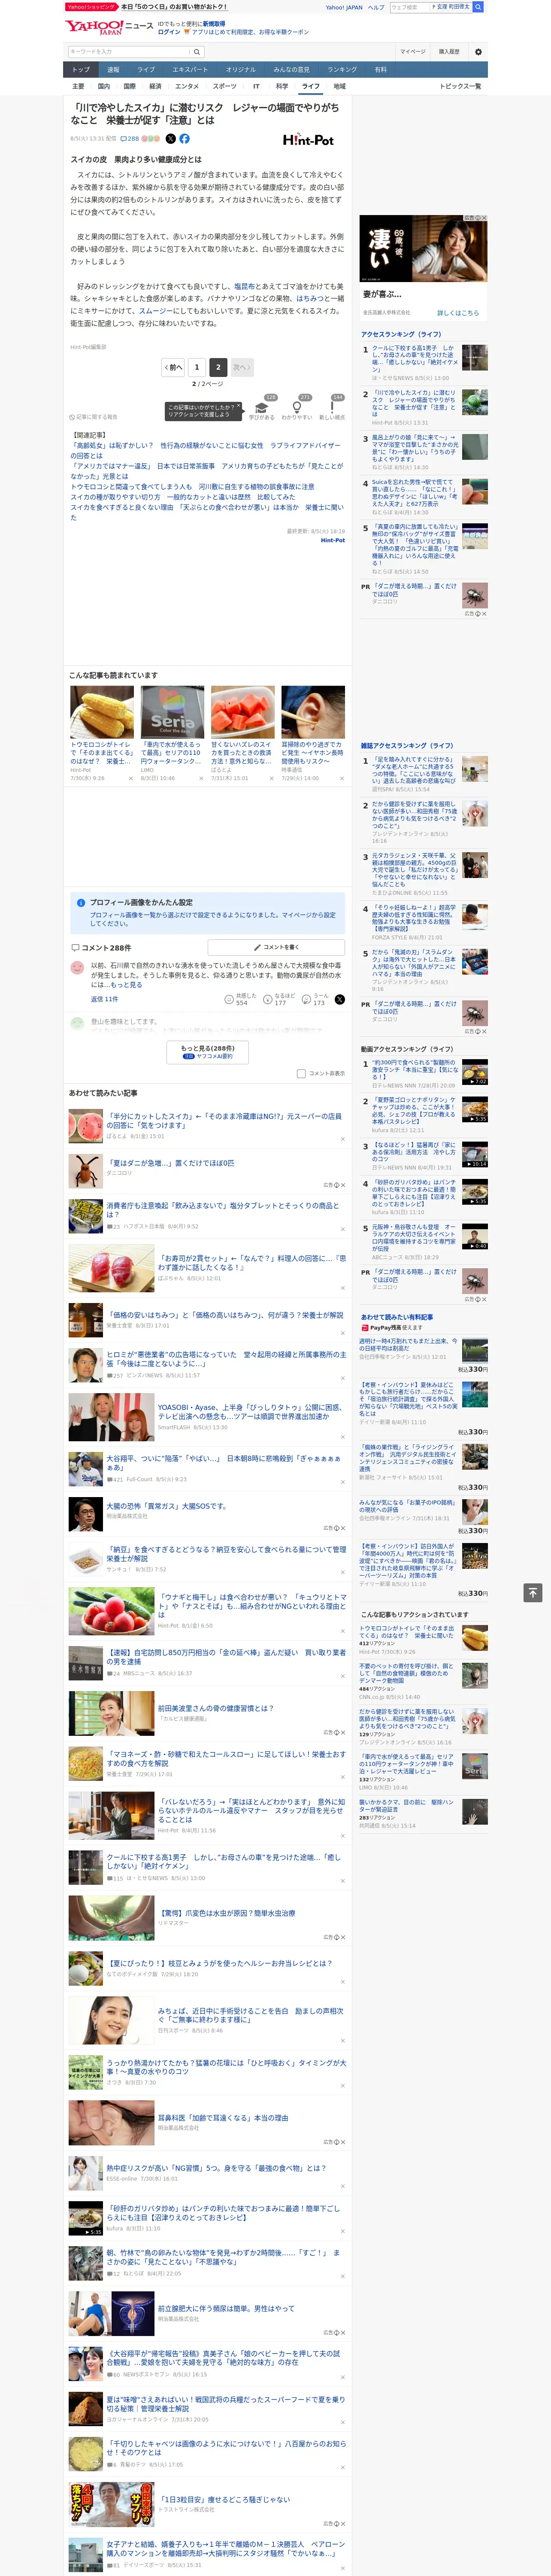Share the top comment on X
Screen dimensions: 551x2576
(340, 999)
